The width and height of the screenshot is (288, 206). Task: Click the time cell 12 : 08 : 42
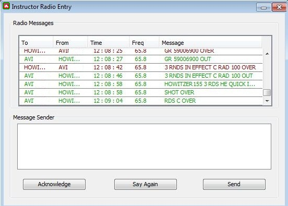pos(108,67)
